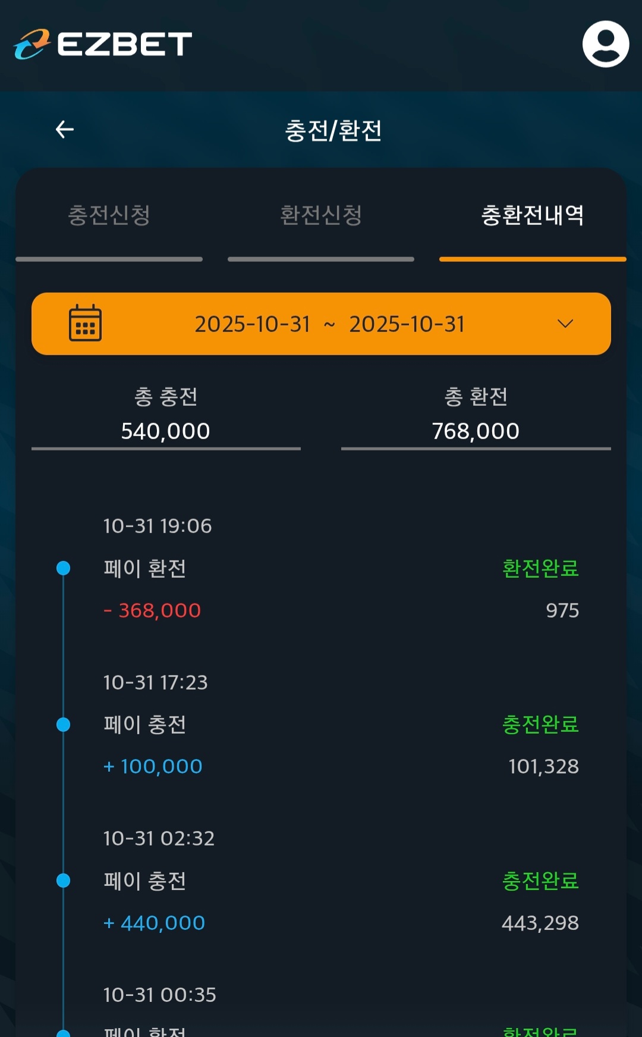Tap the EZBET logo

pos(103,44)
